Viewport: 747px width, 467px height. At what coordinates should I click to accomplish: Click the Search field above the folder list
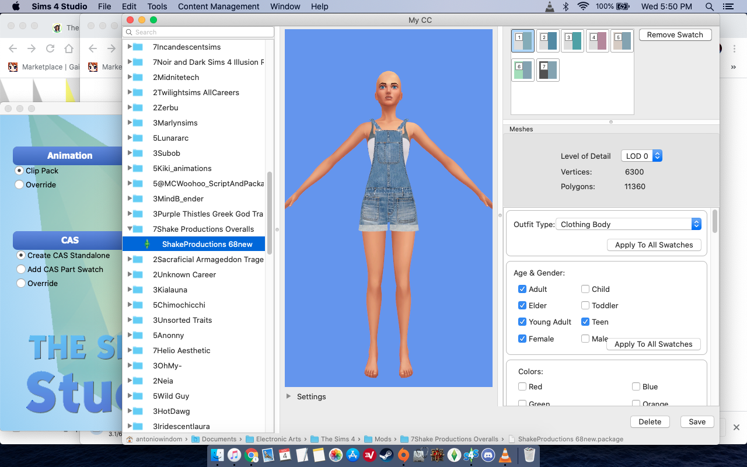pyautogui.click(x=198, y=32)
